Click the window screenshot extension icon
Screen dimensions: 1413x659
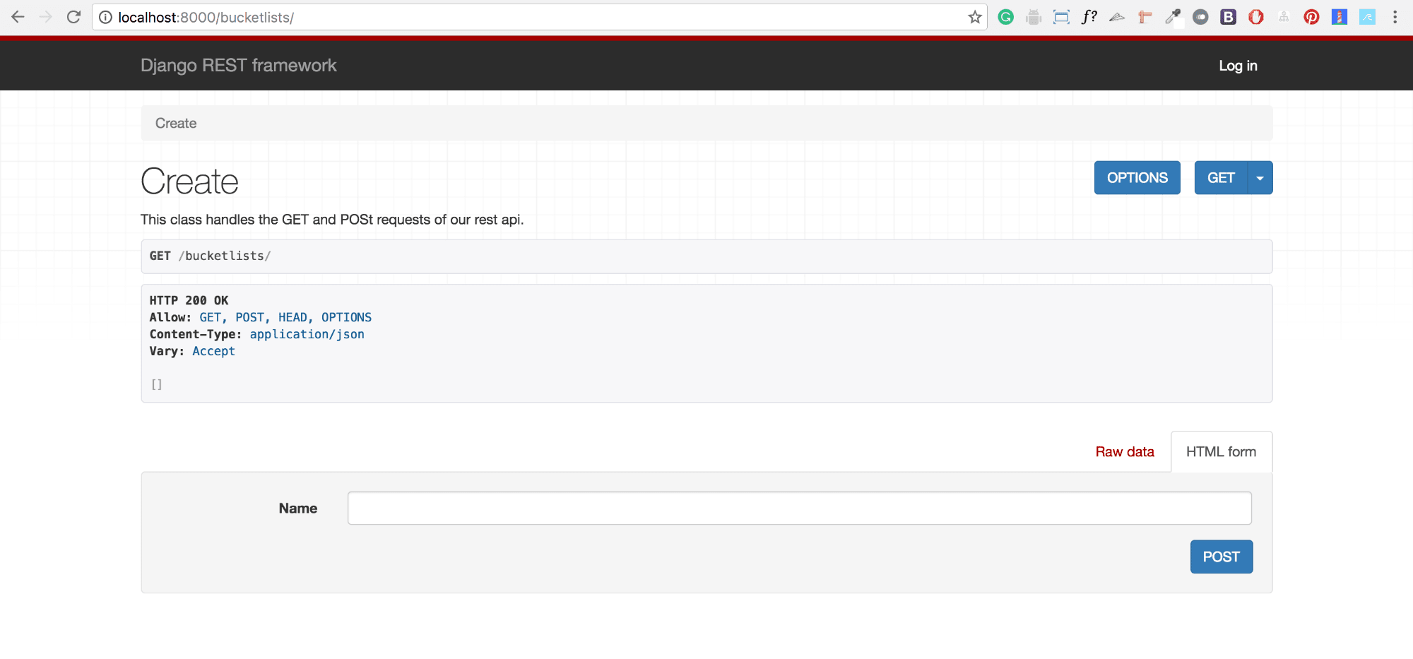coord(1061,17)
